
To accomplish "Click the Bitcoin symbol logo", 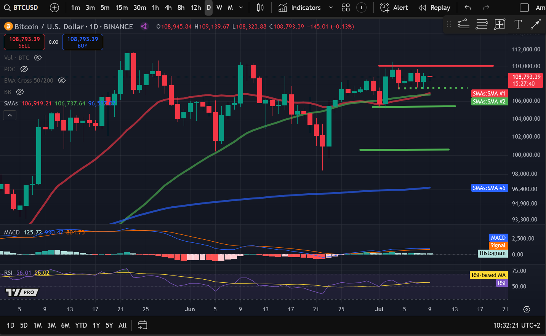I will 8,27.
